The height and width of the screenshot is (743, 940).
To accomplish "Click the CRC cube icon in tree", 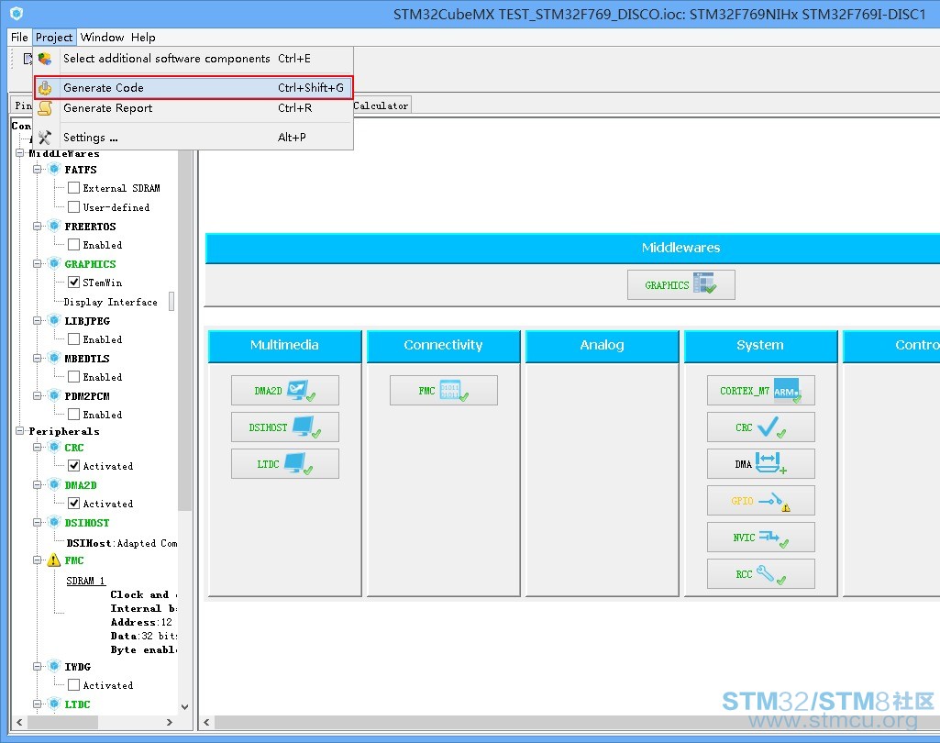I will [x=54, y=448].
